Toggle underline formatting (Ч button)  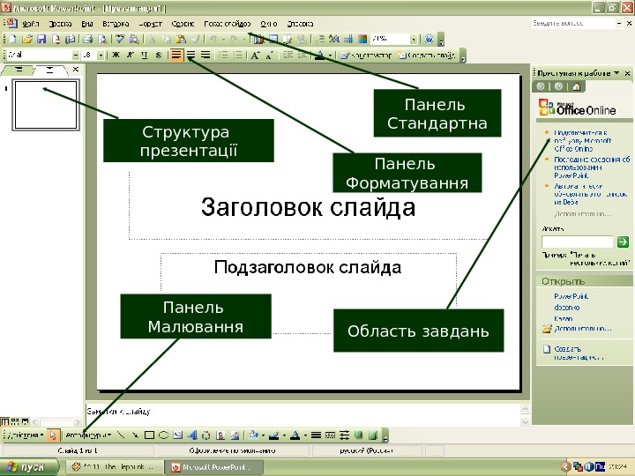pyautogui.click(x=144, y=55)
